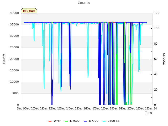Click the 120 tick on right axis
This screenshot has height=126, width=168.
(157, 13)
